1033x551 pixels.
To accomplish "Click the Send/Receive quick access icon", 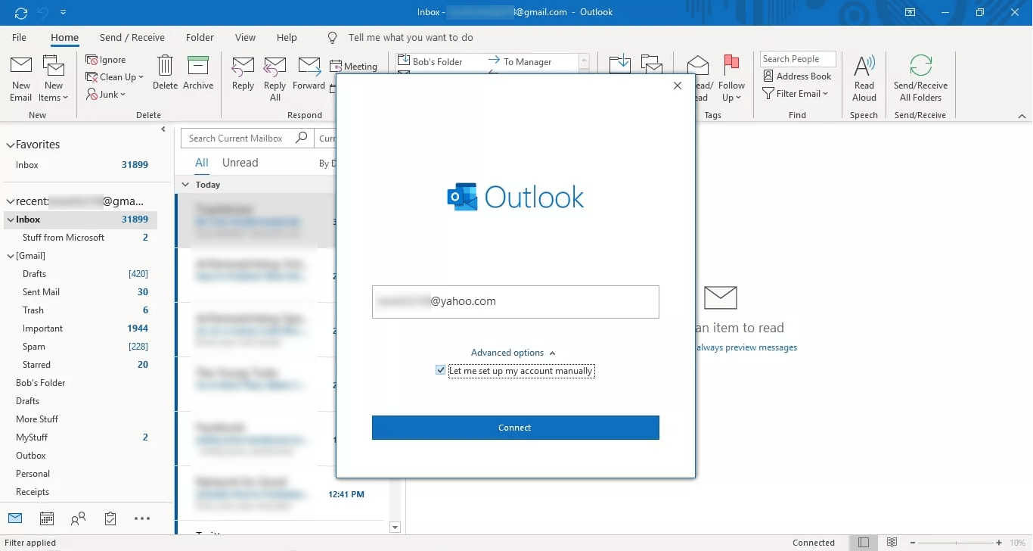I will (21, 13).
